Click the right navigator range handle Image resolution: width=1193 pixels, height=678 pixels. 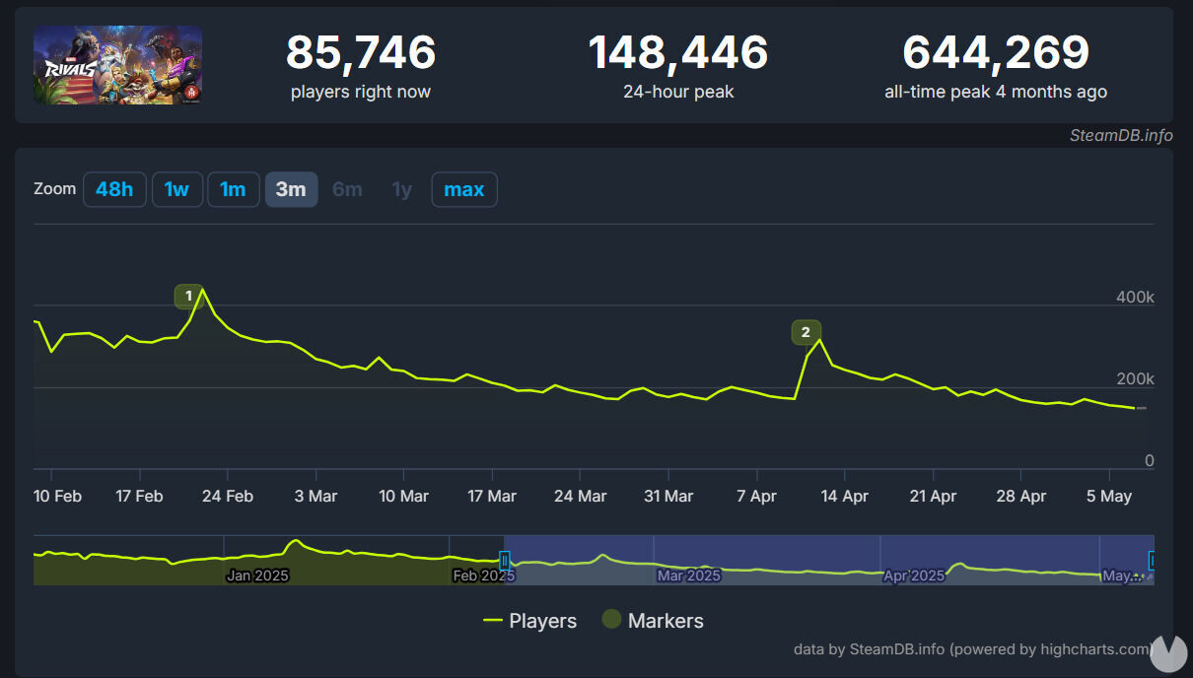point(1152,561)
